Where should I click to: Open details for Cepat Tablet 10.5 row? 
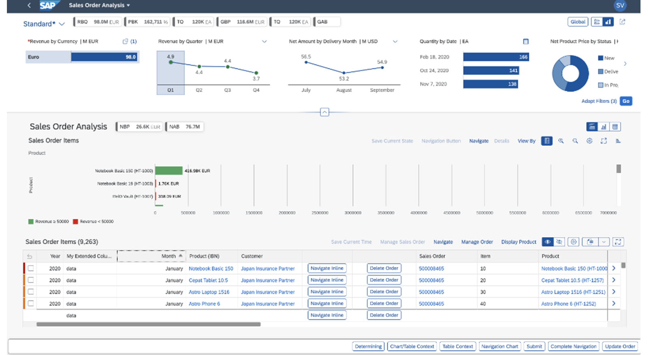point(614,280)
